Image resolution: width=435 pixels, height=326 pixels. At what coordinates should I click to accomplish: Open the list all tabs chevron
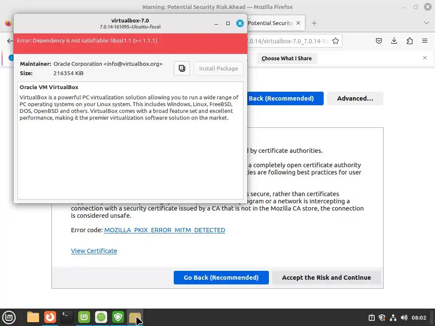tap(427, 23)
